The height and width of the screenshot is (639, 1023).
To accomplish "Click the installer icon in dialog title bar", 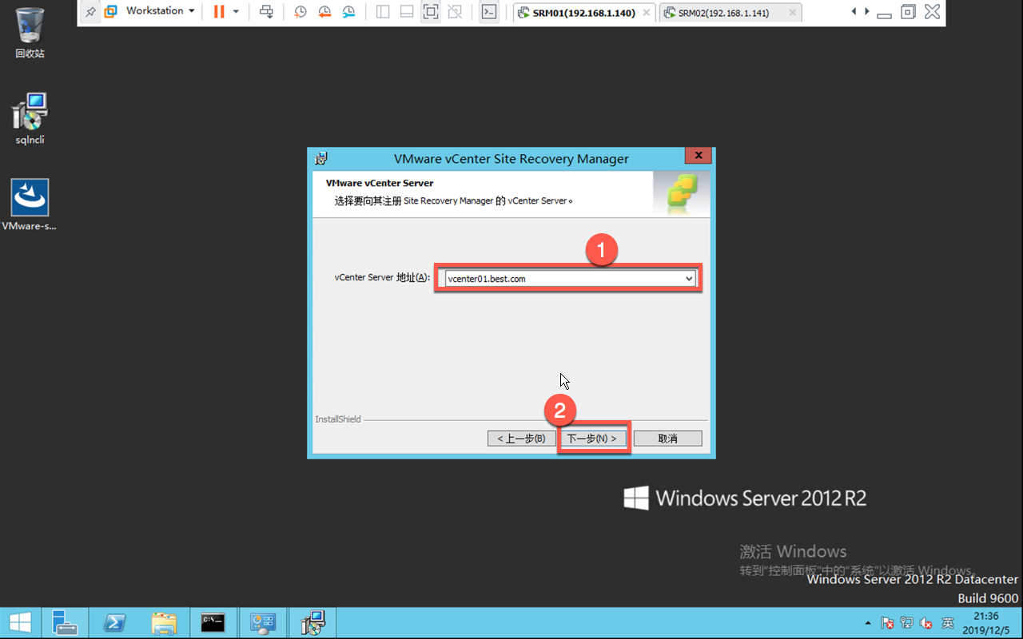I will 321,157.
